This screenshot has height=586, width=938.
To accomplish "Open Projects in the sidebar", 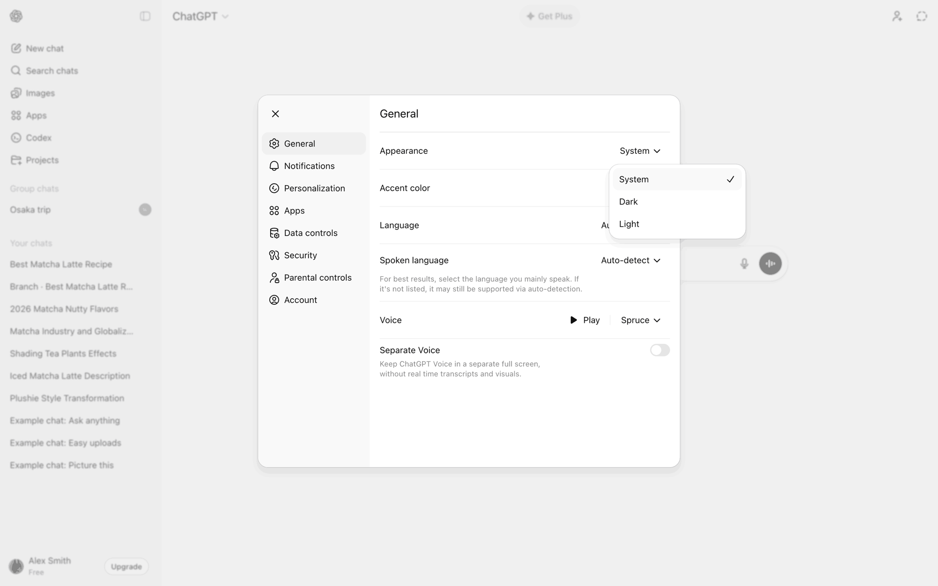I will pyautogui.click(x=80, y=160).
